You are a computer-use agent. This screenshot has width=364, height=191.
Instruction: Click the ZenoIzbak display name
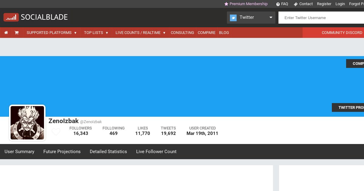tap(63, 121)
